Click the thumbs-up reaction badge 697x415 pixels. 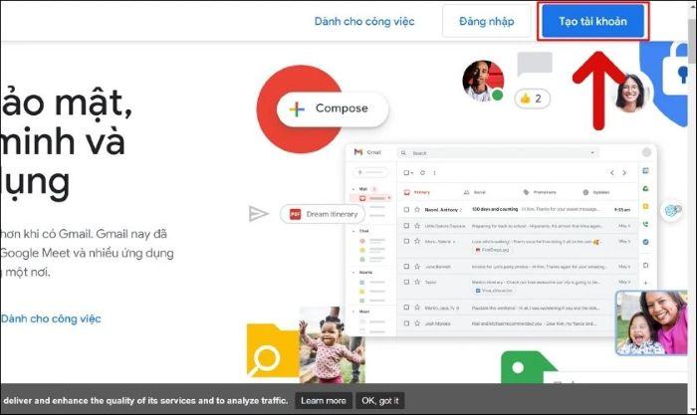click(533, 99)
